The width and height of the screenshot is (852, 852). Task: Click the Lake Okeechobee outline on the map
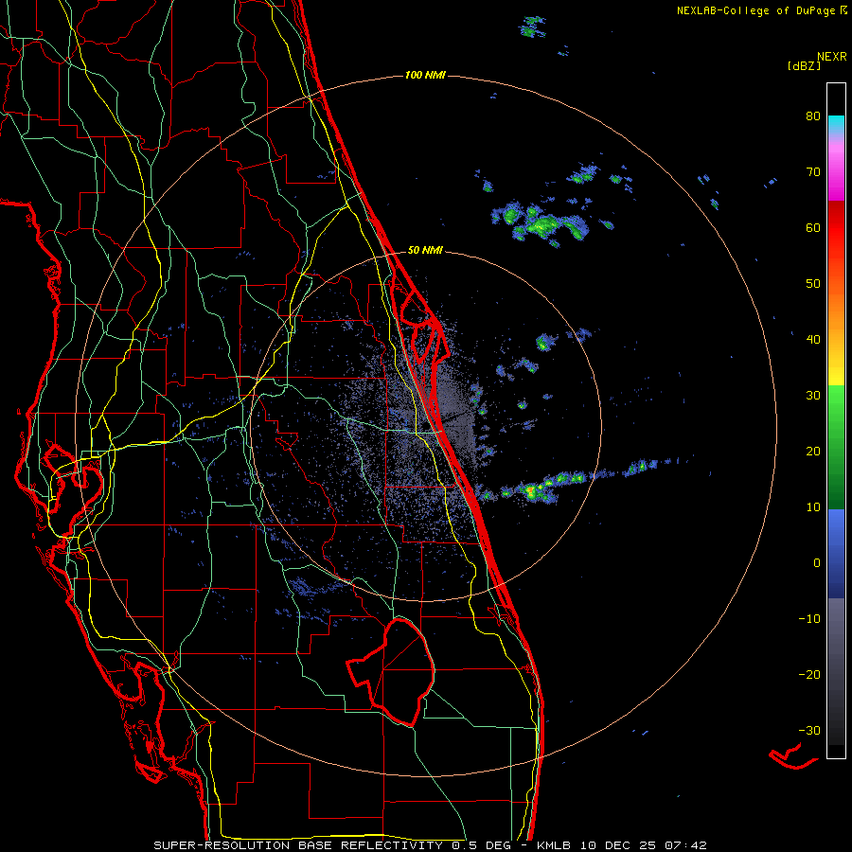(x=392, y=673)
